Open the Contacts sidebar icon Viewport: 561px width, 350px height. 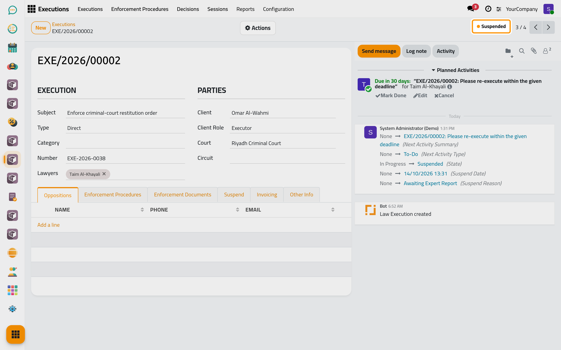(x=12, y=66)
